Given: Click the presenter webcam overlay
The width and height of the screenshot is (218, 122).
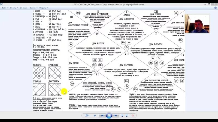Looking at the screenshot, I should coord(197,24).
